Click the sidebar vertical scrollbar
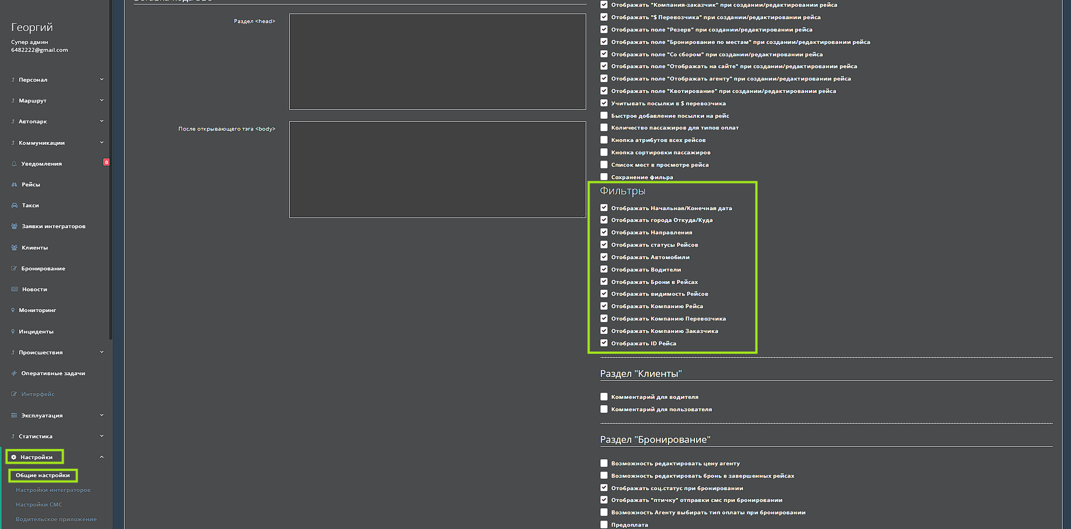Image resolution: width=1071 pixels, height=529 pixels. tap(111, 169)
